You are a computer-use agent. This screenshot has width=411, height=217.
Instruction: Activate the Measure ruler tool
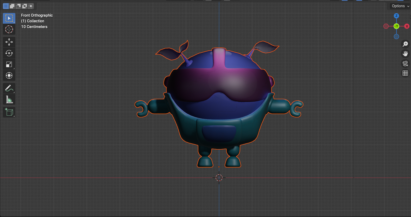pyautogui.click(x=9, y=100)
